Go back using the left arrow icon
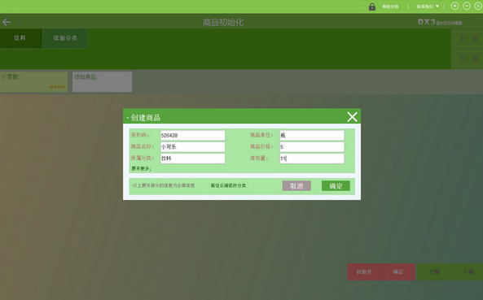 pos(7,22)
